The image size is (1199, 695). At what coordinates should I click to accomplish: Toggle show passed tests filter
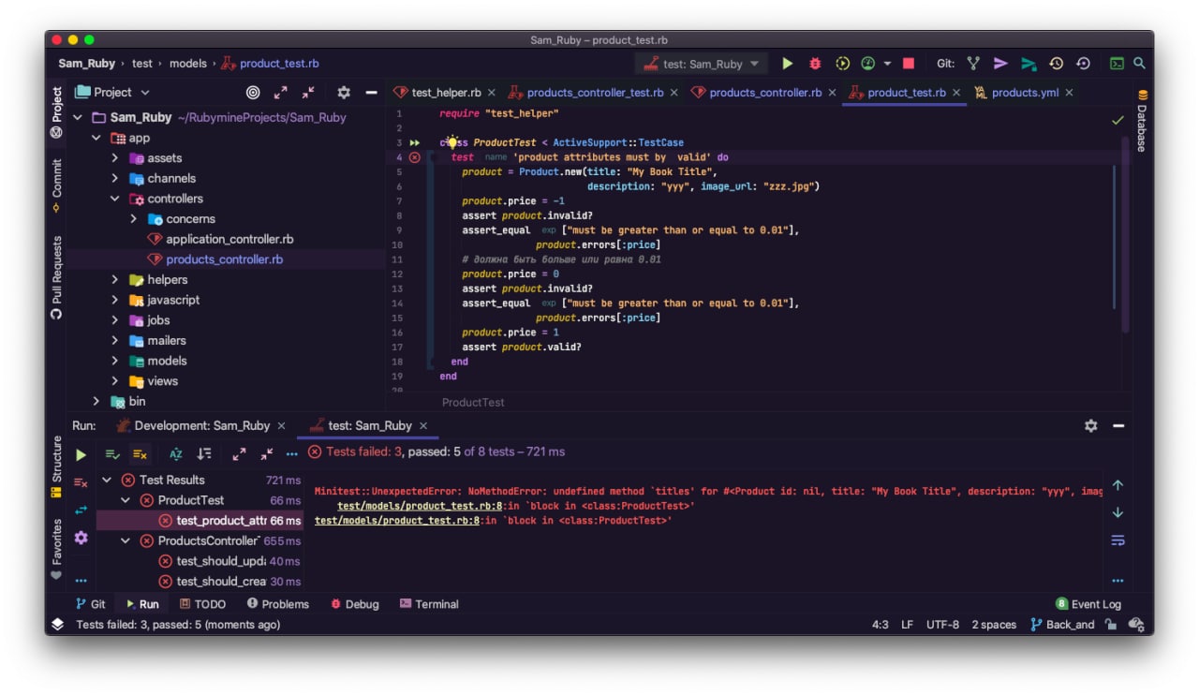point(112,453)
